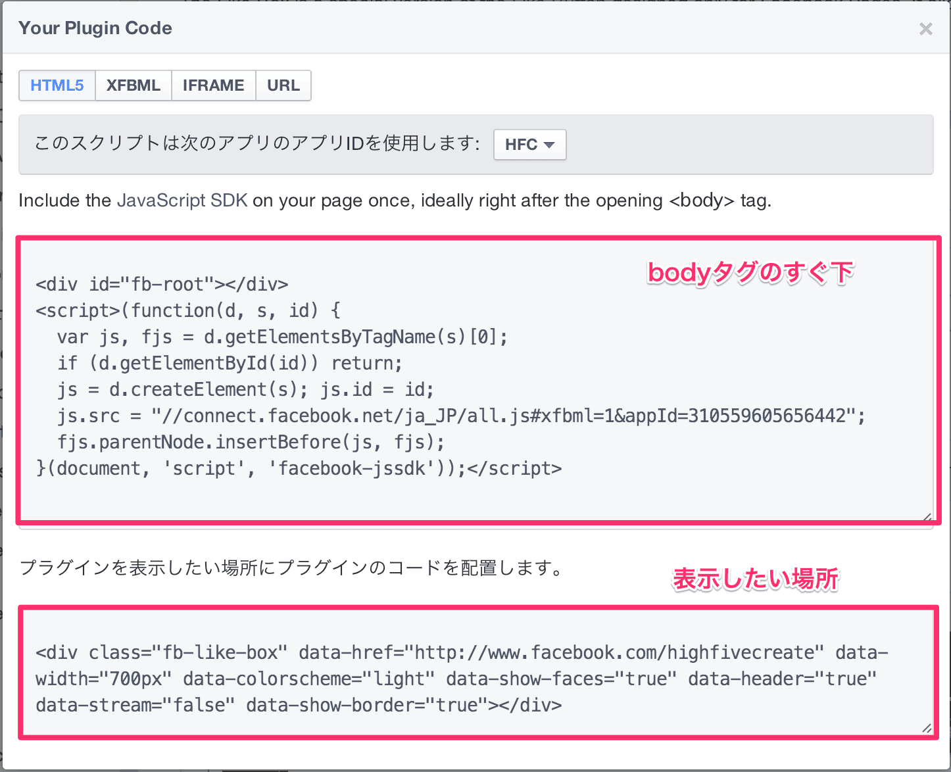Switch to the HTML5 tab
Screen dimensions: 951x772
click(x=57, y=85)
